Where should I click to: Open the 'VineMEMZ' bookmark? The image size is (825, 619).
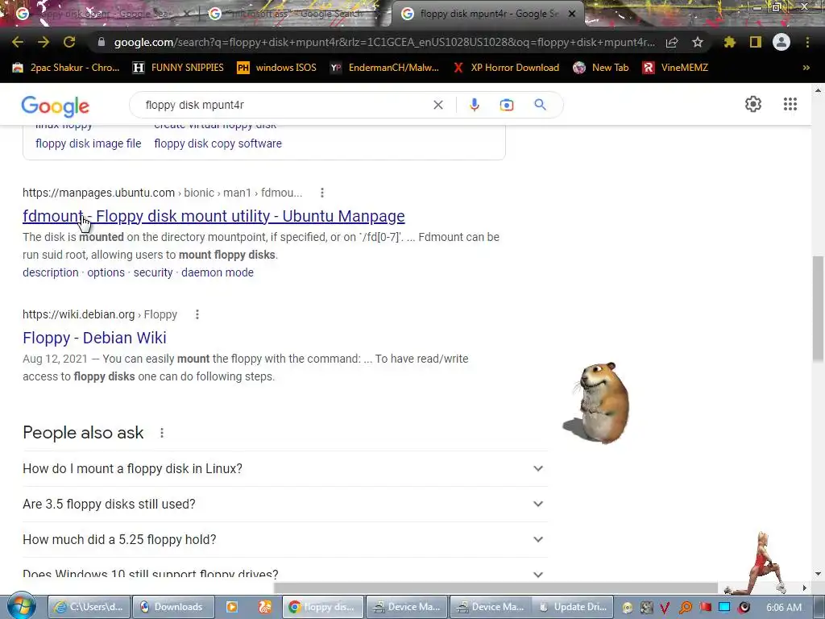(675, 68)
